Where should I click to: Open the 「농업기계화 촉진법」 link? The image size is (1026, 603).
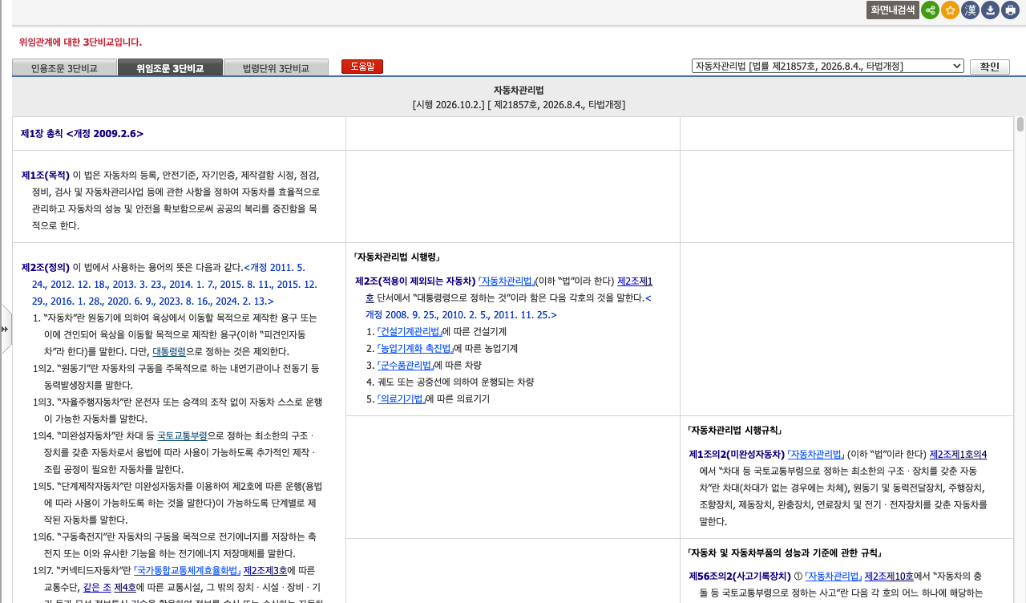tap(415, 348)
